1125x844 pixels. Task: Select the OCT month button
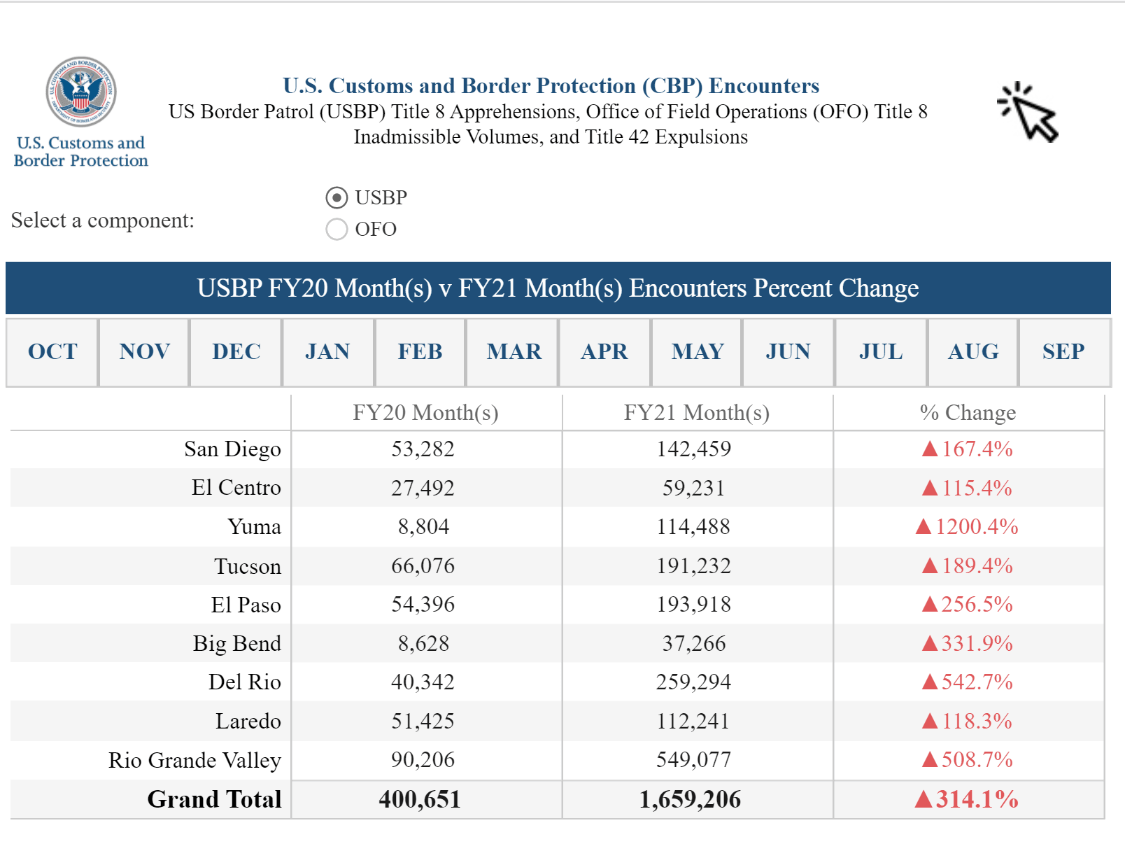pos(52,352)
